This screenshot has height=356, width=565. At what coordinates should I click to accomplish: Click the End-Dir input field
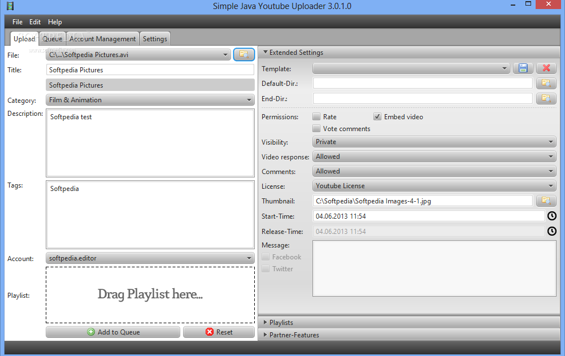click(423, 98)
